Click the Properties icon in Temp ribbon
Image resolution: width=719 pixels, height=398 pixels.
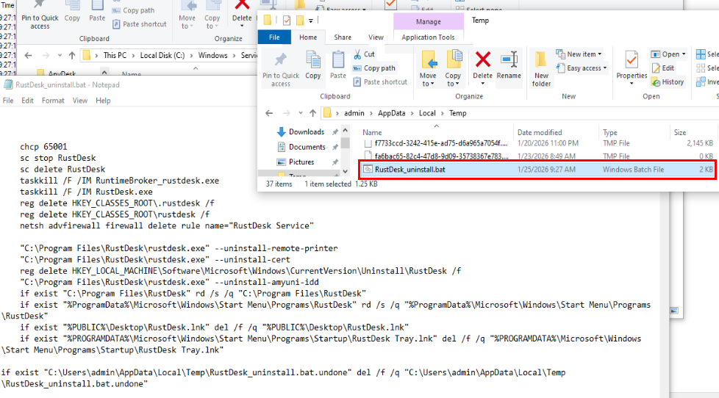click(x=632, y=59)
